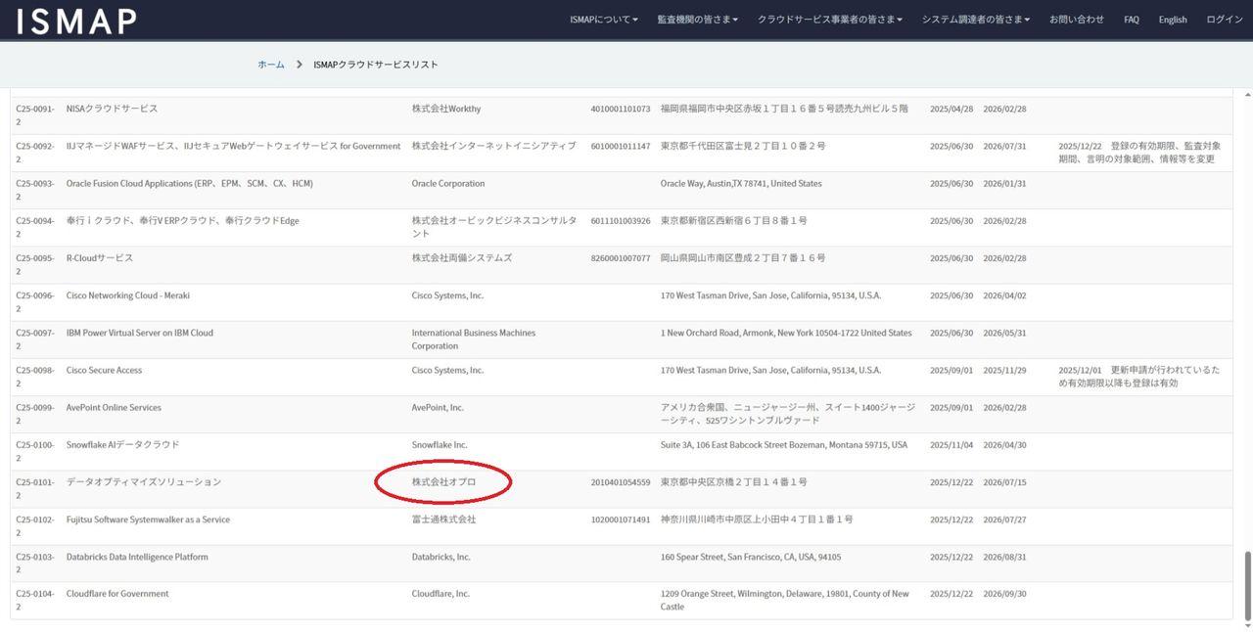
Task: Click the ISMAP logo in the header
Action: (76, 21)
